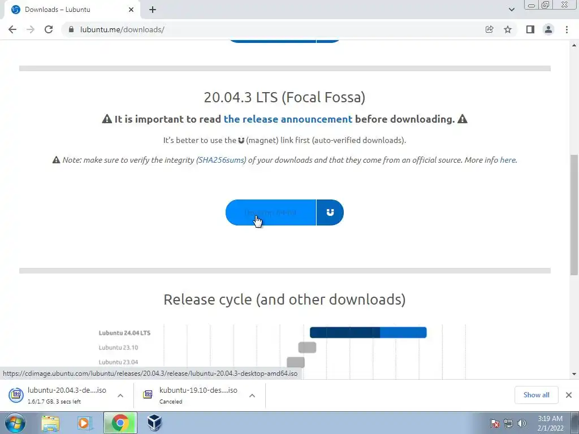Open VirtualBox from the taskbar
579x434 pixels.
[154, 423]
